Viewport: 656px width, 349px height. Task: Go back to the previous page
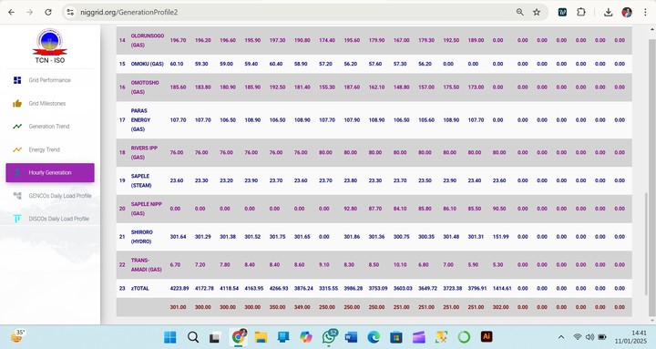point(11,12)
